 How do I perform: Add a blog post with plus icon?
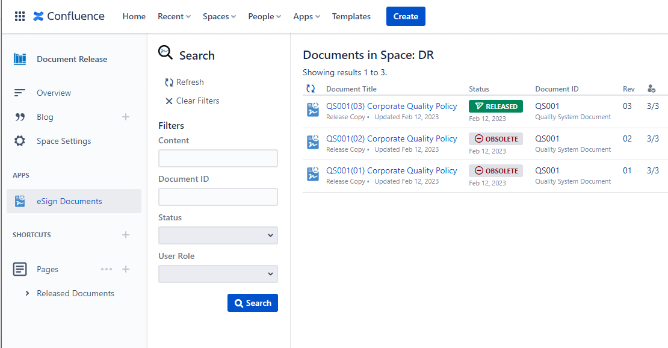tap(126, 117)
